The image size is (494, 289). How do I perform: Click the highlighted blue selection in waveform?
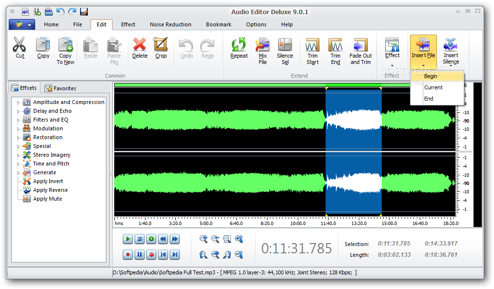[x=353, y=151]
